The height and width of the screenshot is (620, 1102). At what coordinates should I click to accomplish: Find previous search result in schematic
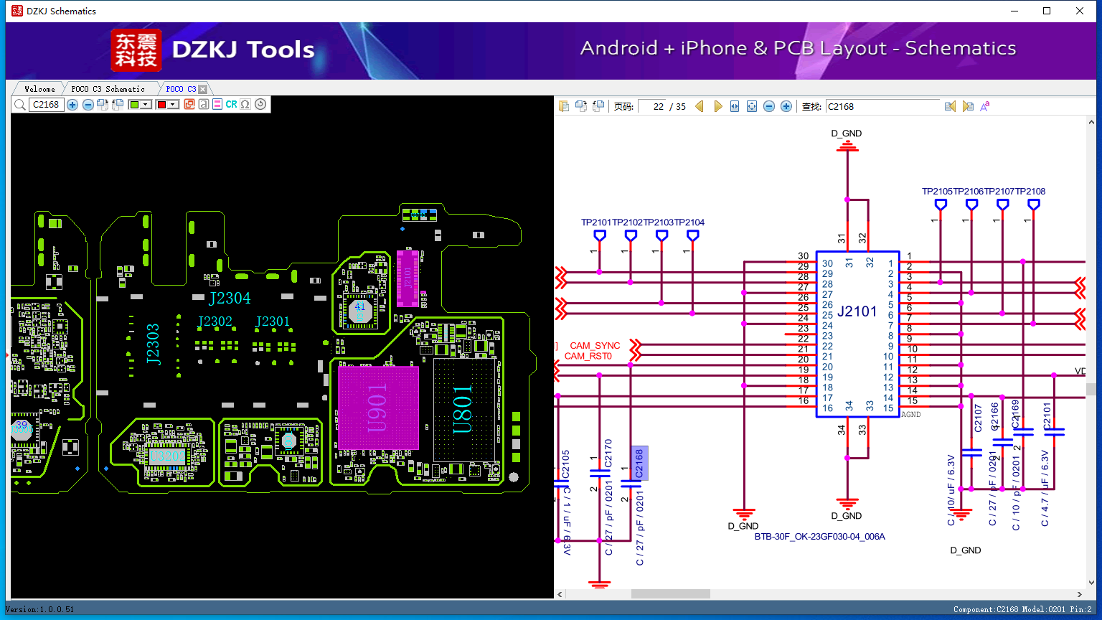[951, 106]
